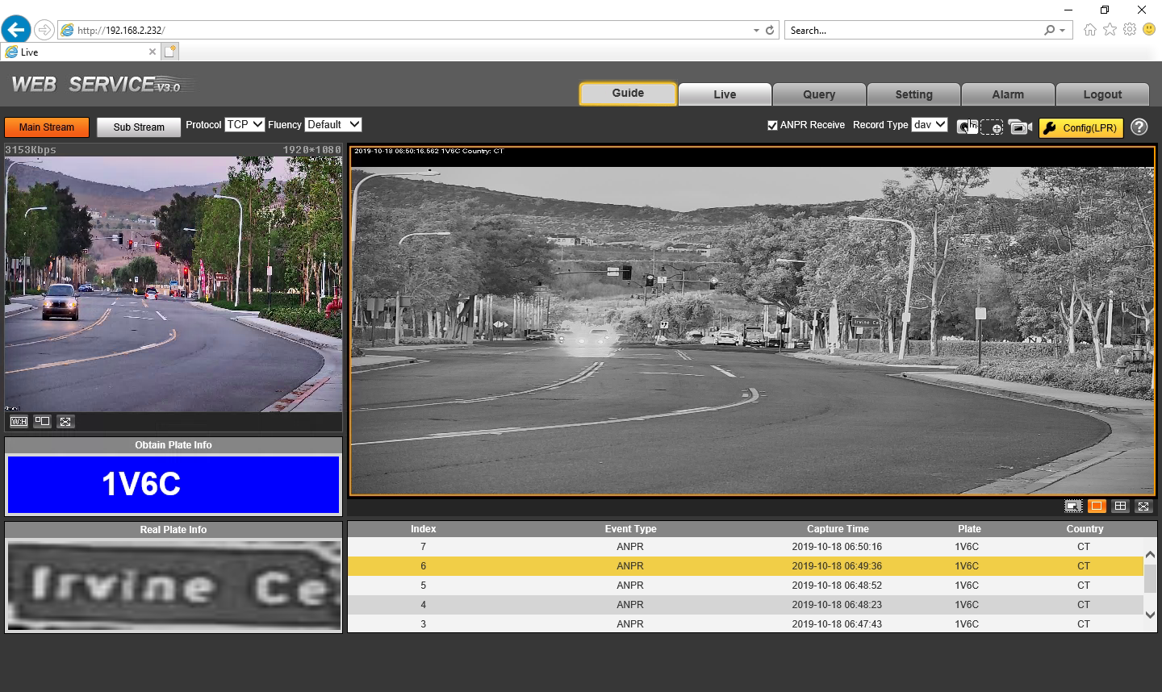Start recording with the camcorder icon

tap(1020, 127)
